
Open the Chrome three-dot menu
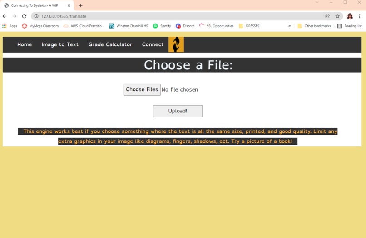(360, 16)
